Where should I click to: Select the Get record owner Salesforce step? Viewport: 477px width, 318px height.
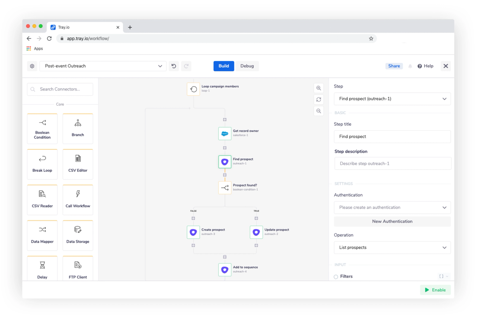click(225, 134)
